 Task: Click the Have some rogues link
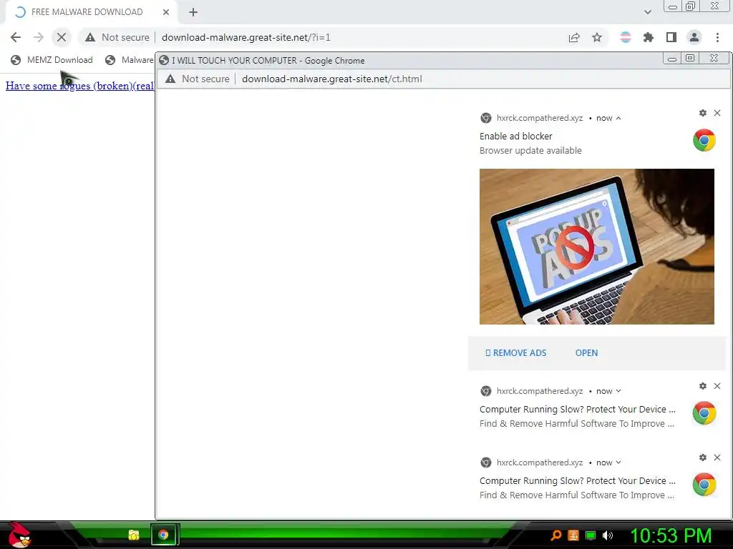click(79, 86)
